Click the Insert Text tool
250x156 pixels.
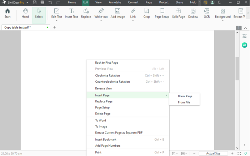tap(71, 13)
